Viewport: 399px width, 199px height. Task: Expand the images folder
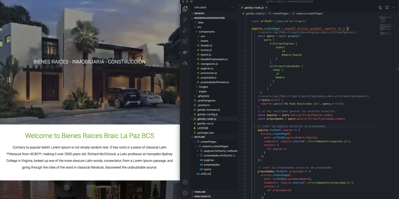click(215, 87)
